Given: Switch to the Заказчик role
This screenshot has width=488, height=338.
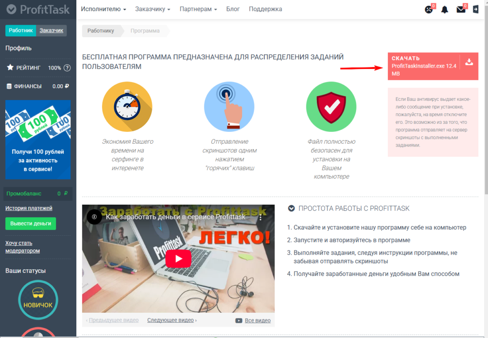Looking at the screenshot, I should 51,30.
